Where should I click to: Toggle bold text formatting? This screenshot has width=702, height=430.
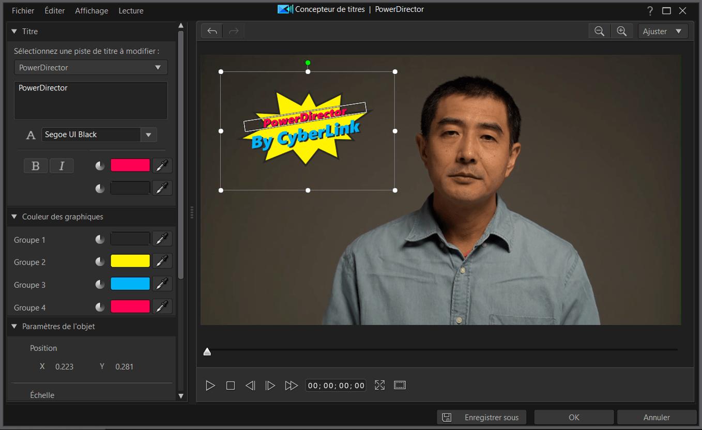point(36,166)
